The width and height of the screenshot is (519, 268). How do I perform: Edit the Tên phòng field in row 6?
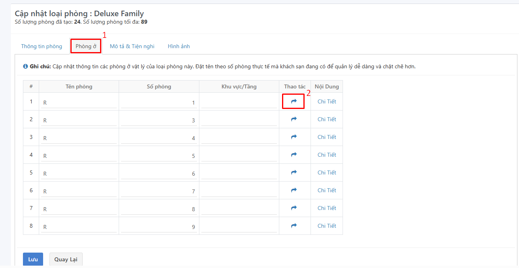79,191
